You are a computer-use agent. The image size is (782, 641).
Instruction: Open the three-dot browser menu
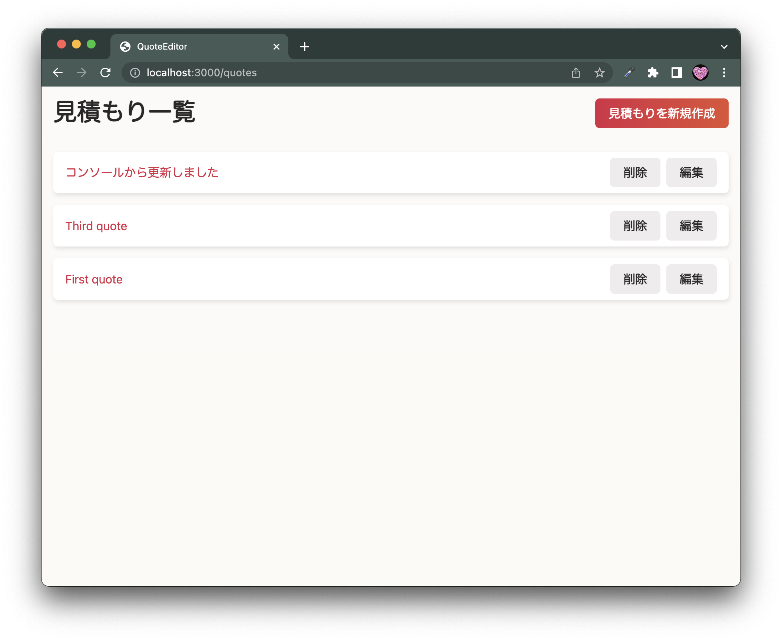tap(723, 73)
